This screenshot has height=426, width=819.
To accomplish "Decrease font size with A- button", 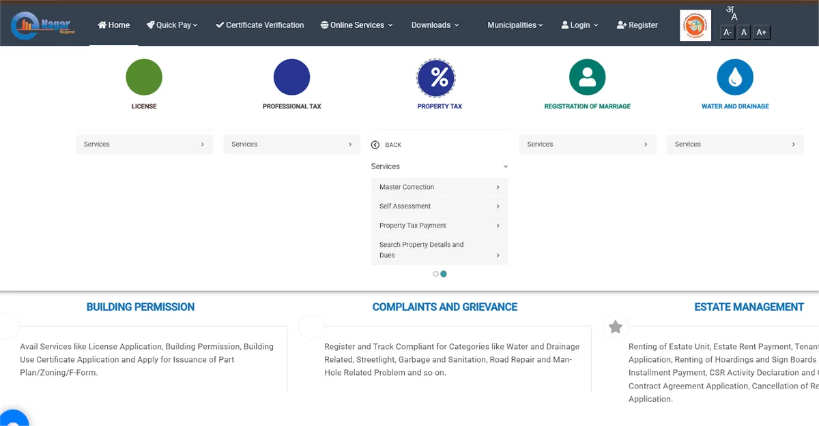I will 728,32.
